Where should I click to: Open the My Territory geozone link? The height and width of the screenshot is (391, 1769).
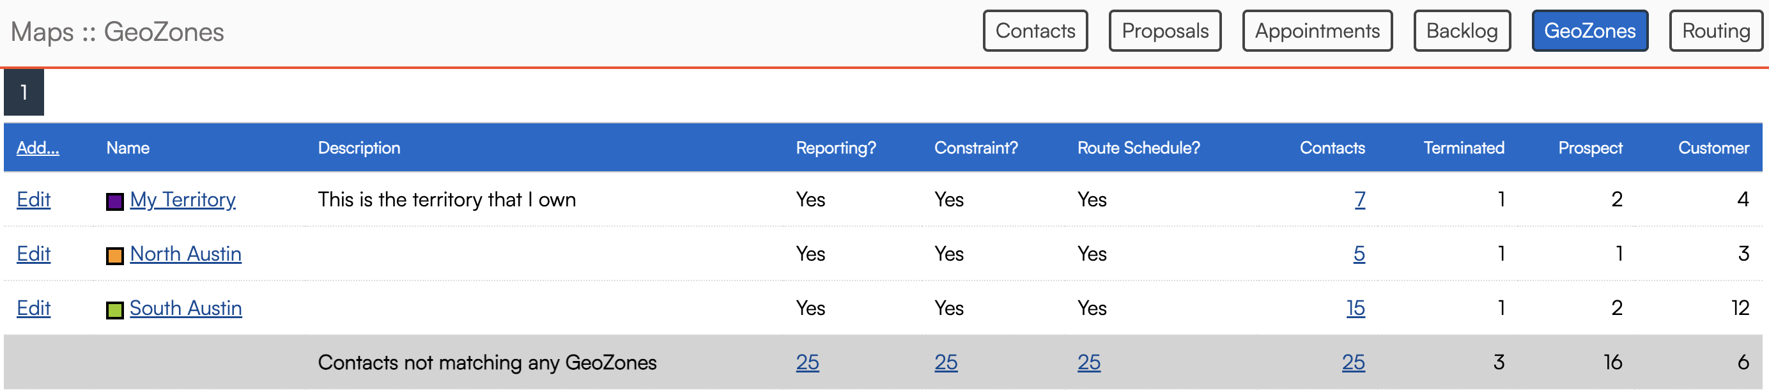(183, 199)
